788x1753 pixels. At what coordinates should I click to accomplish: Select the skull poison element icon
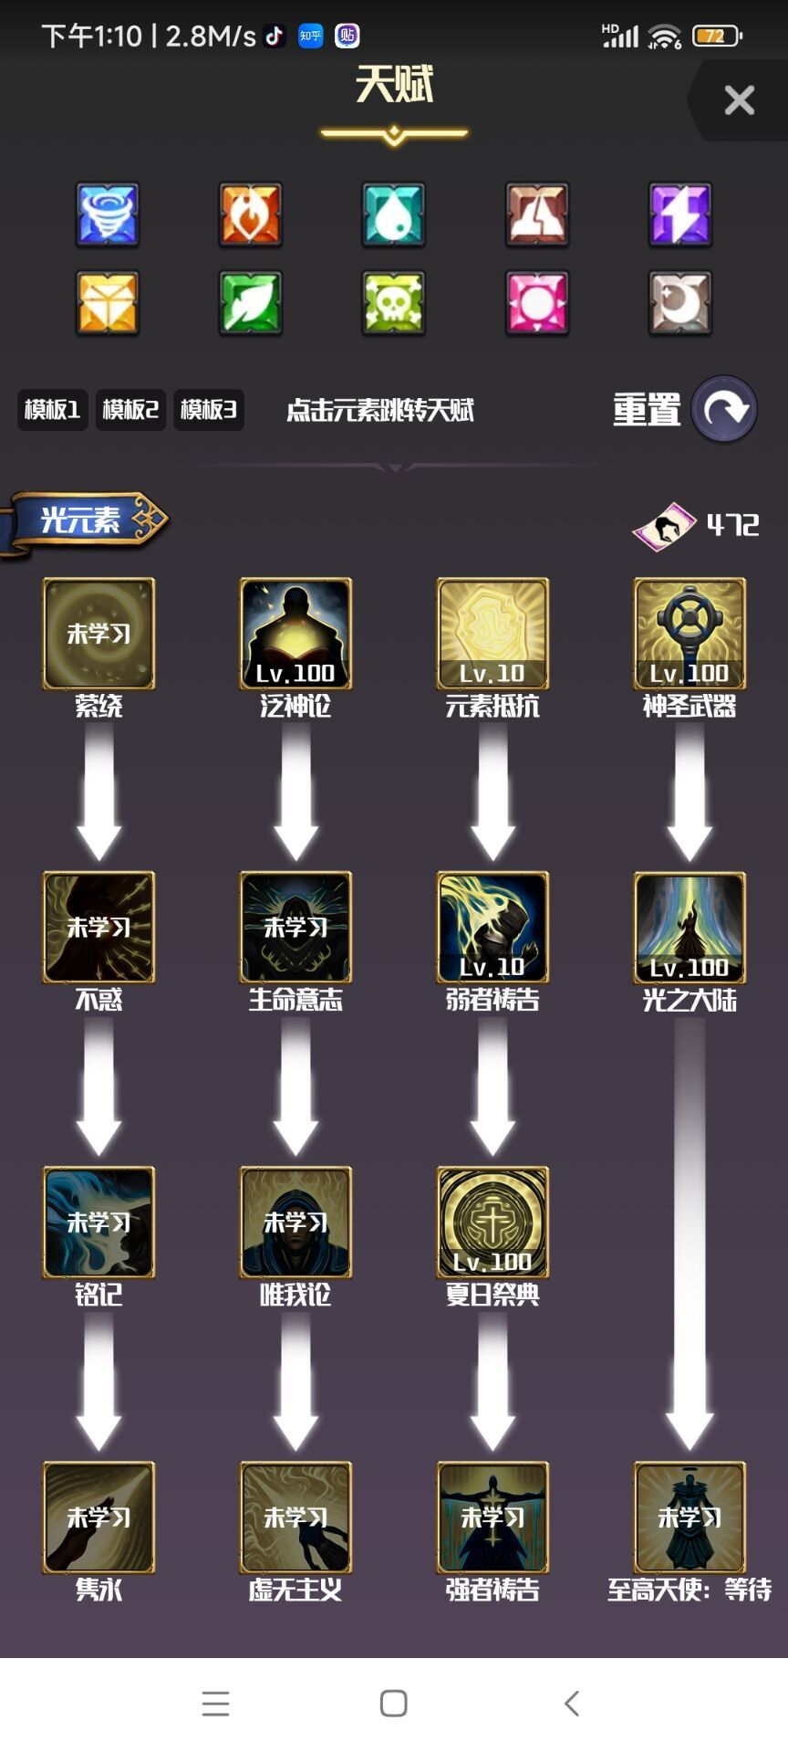pyautogui.click(x=394, y=303)
